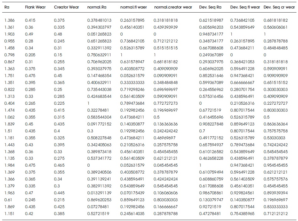Click Dev. Seq cr wear cell 0.681818182

point(276,20)
